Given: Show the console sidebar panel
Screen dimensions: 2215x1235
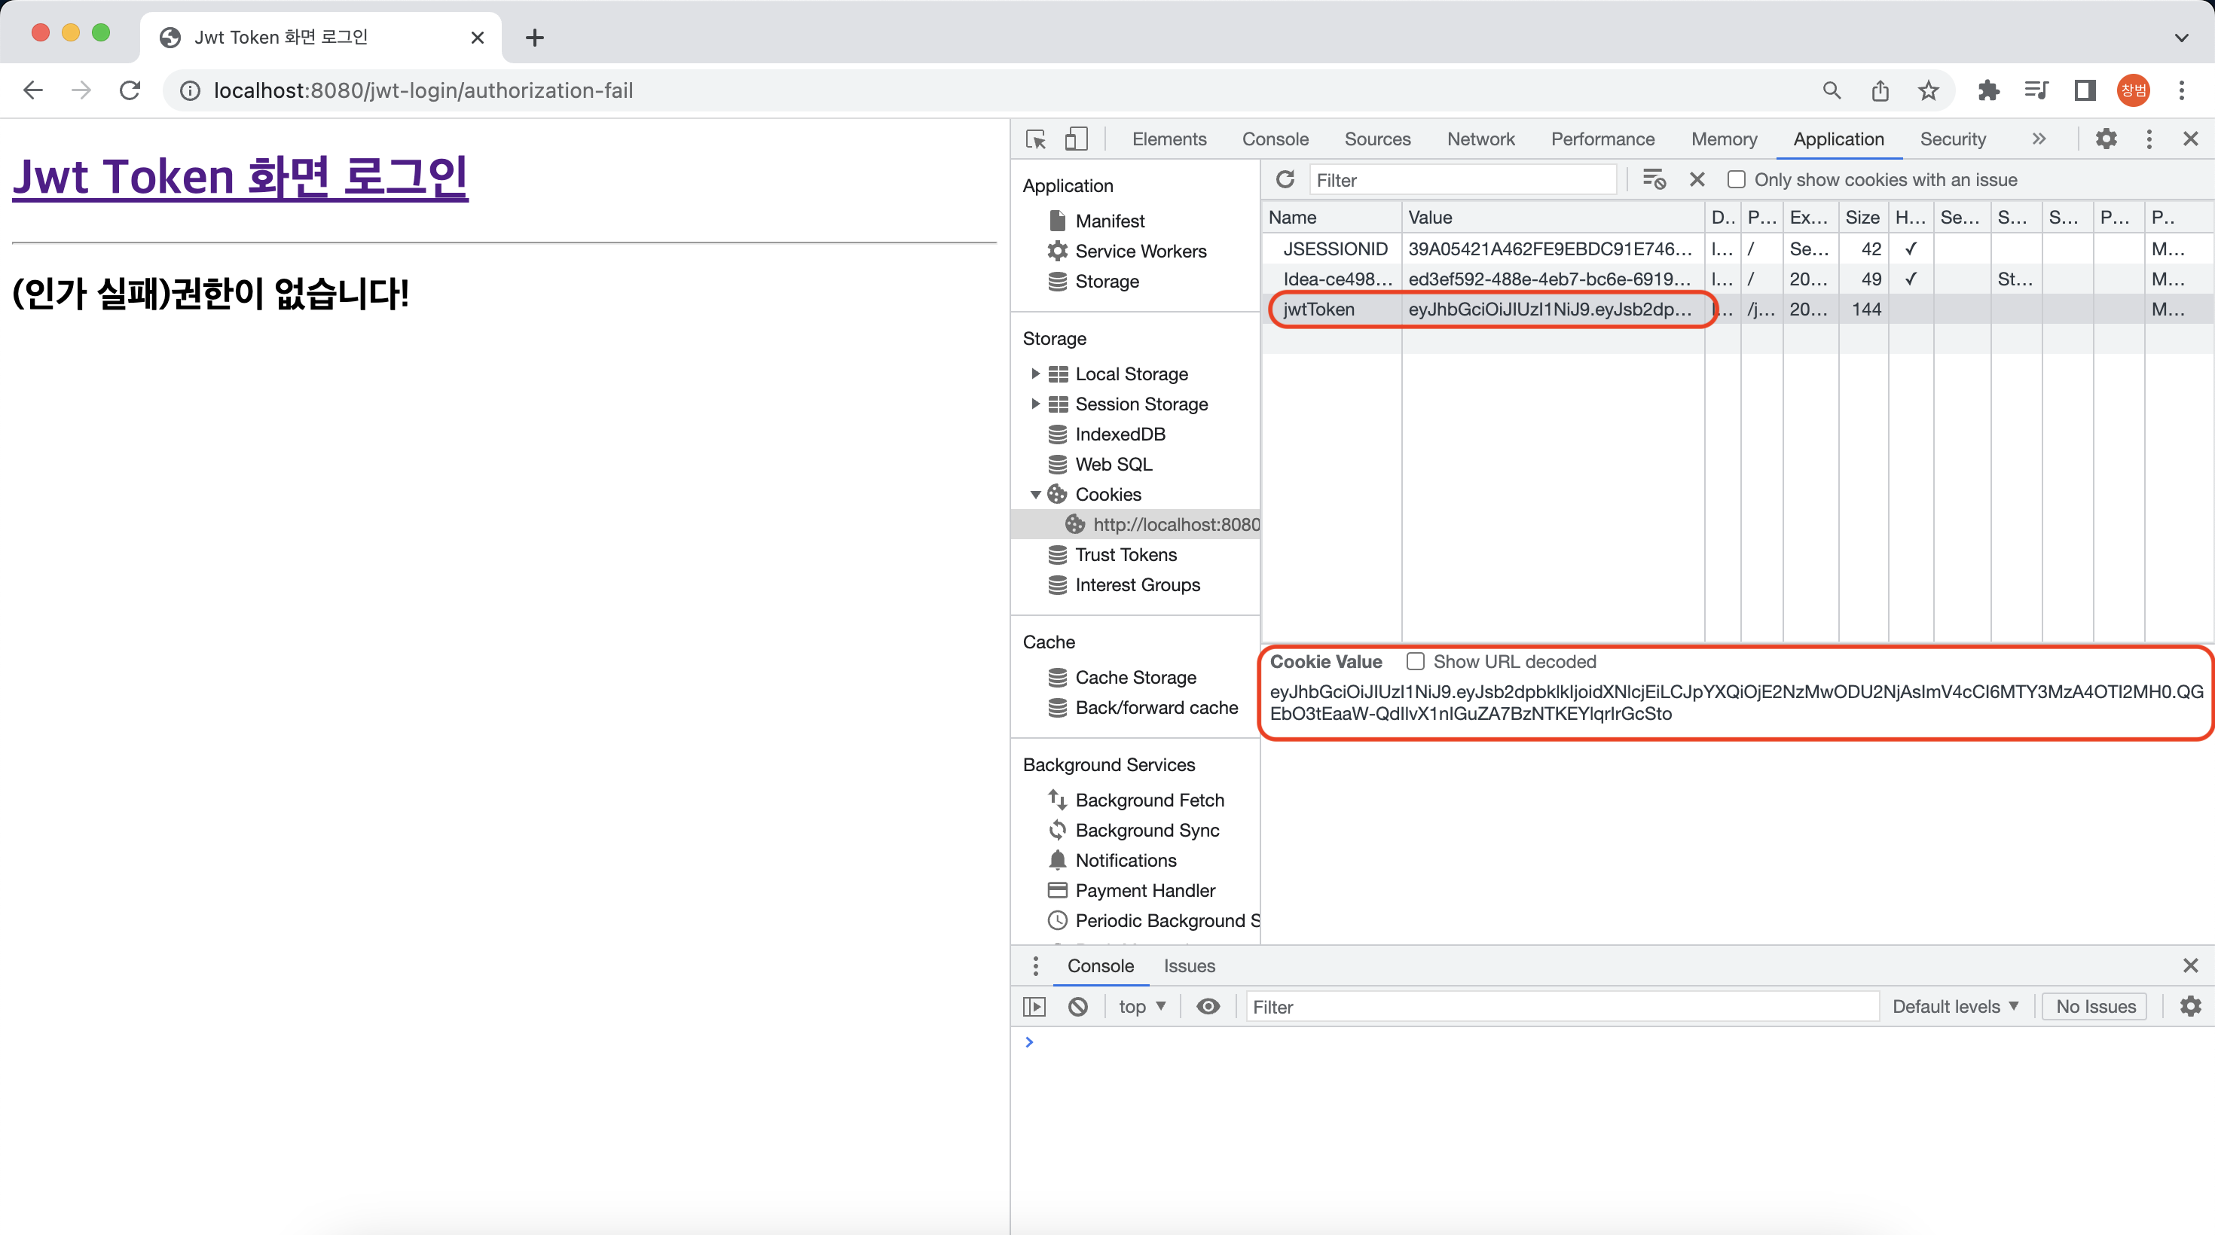Looking at the screenshot, I should pyautogui.click(x=1034, y=1006).
